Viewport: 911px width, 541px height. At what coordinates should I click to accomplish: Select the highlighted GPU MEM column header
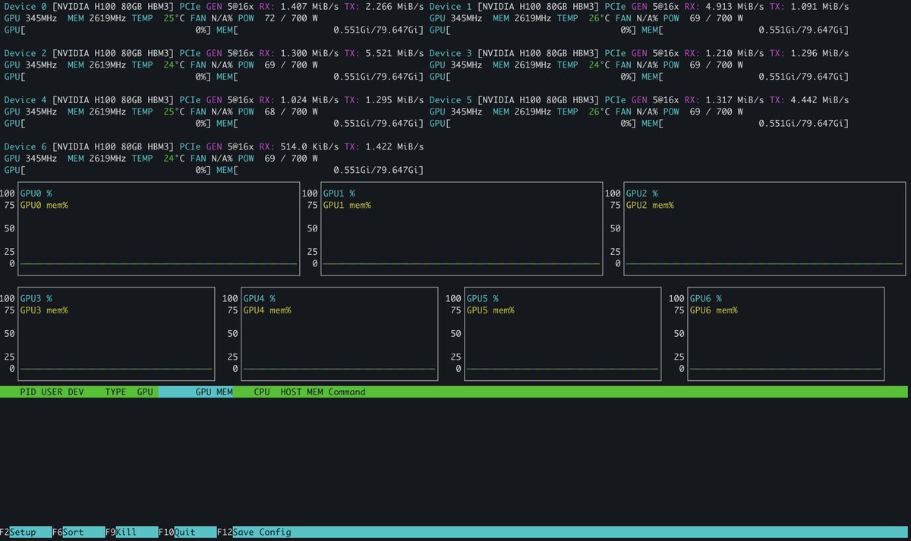(x=196, y=392)
